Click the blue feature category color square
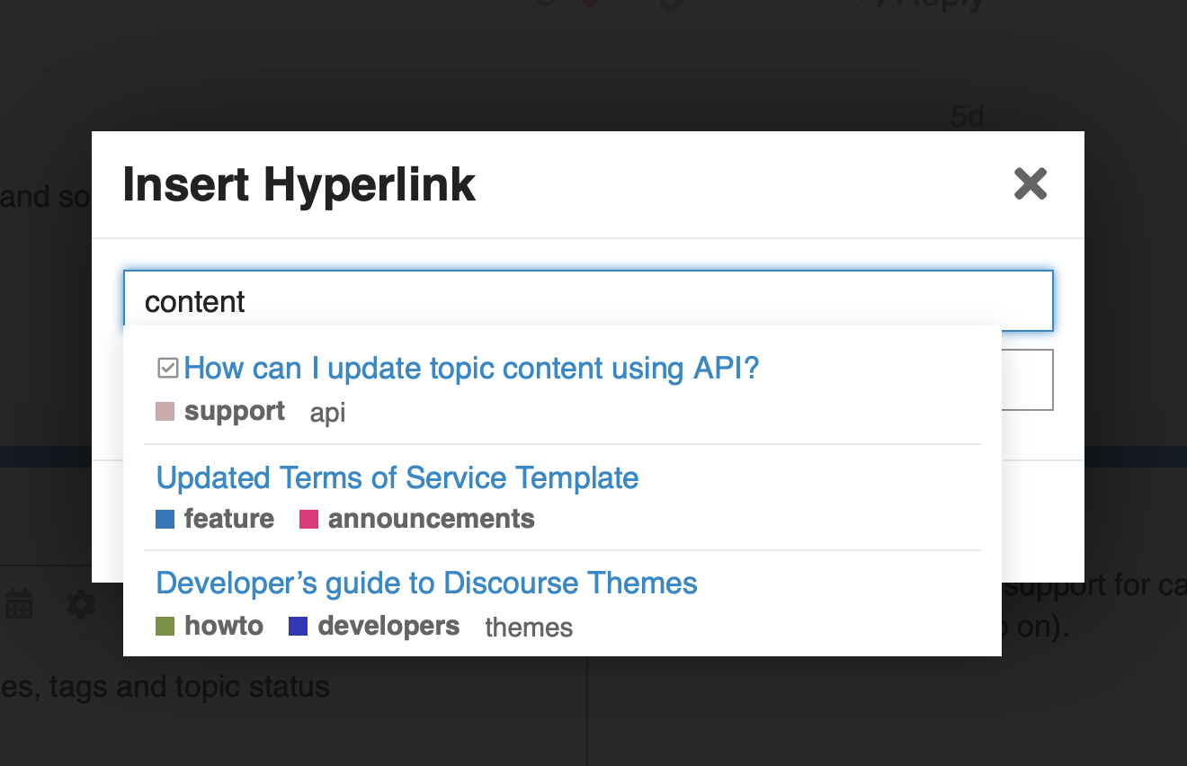This screenshot has width=1187, height=766. point(165,519)
